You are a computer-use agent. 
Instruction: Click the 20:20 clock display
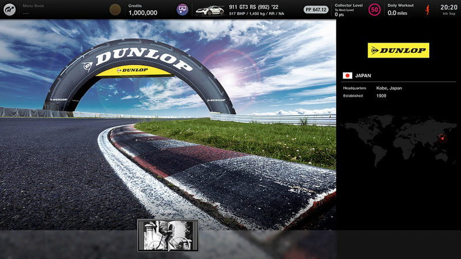[449, 7]
